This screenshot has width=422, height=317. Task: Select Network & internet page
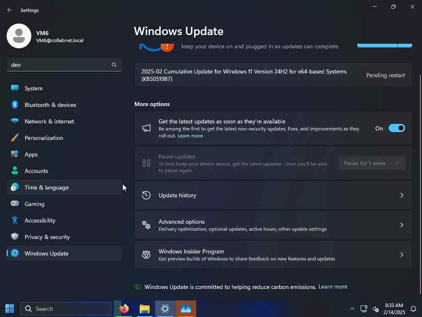tap(64, 121)
